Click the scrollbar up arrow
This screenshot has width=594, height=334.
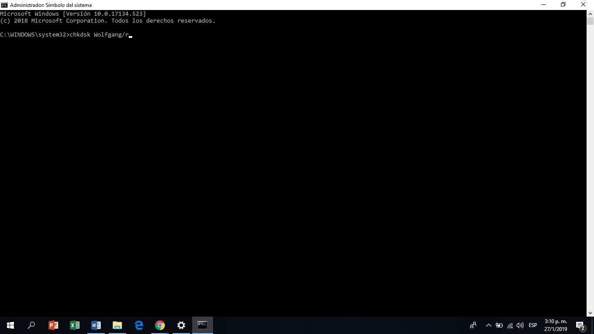[590, 13]
